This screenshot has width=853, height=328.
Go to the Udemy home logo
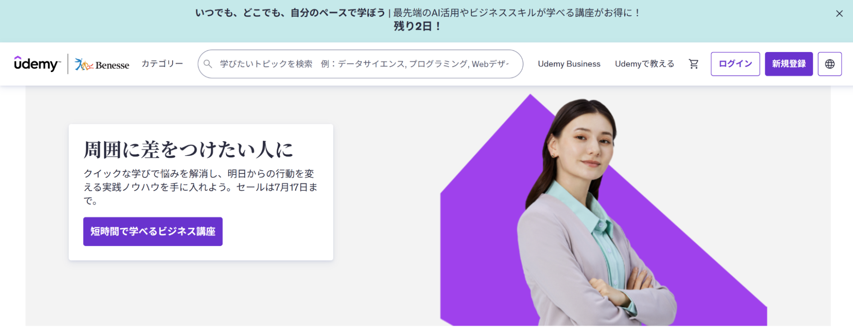(37, 64)
